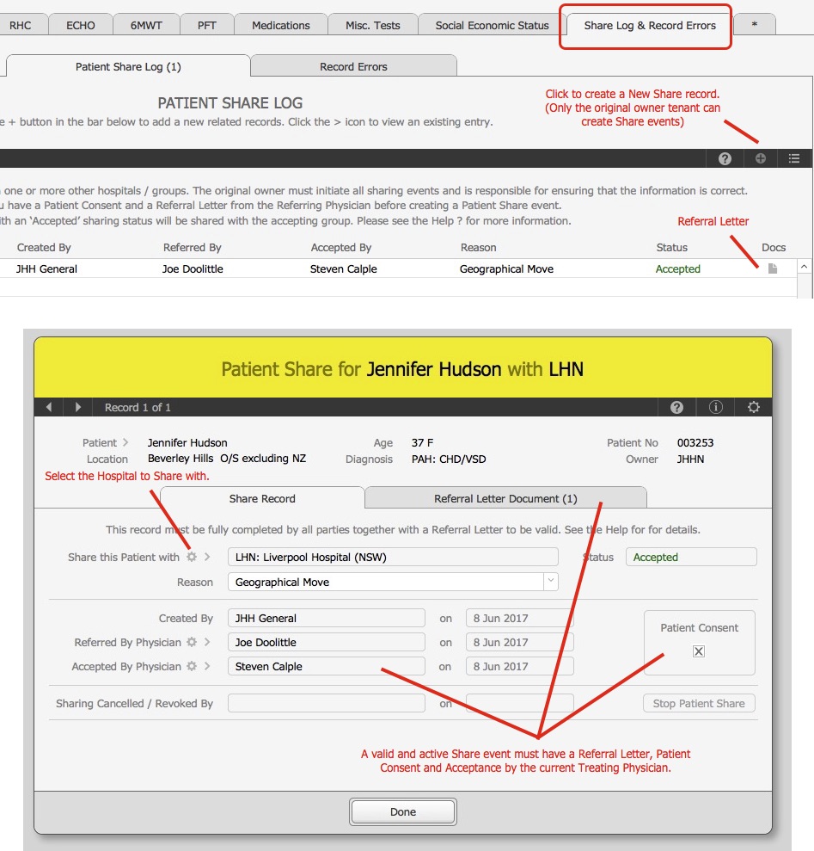Click the info icon in Patient Share dialog
Screen dimensions: 814x851
pos(715,407)
